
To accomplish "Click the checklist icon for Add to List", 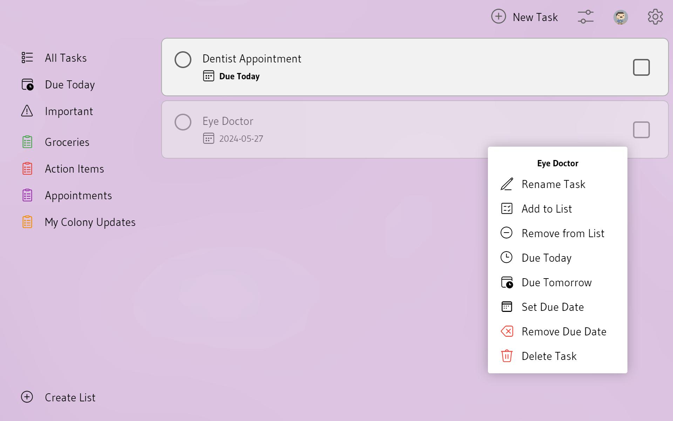I will point(507,208).
